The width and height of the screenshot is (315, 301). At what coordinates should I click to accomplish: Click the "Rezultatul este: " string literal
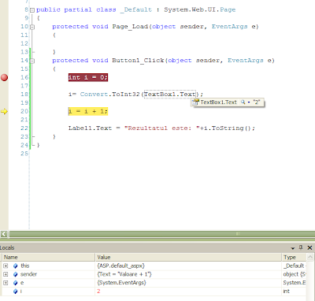point(162,128)
